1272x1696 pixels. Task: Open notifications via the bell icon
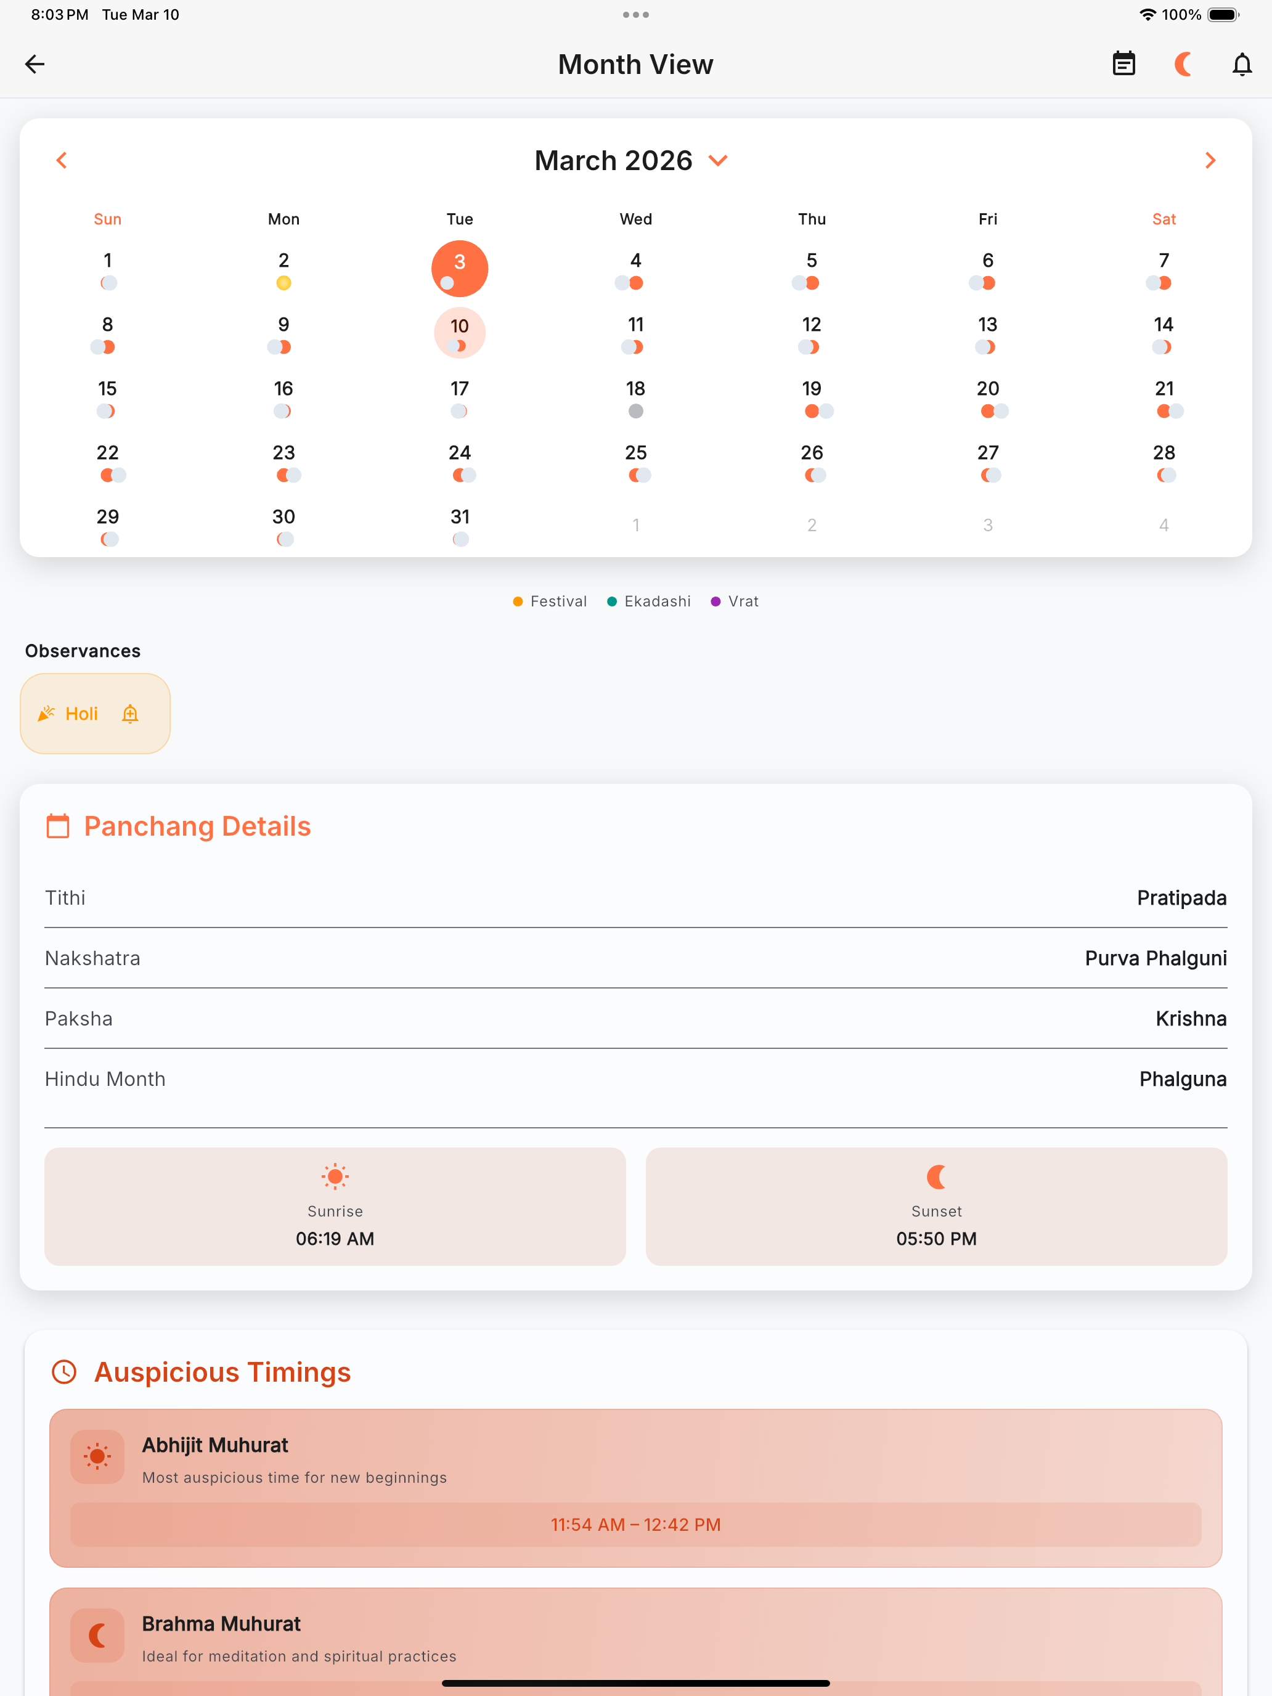click(1242, 63)
